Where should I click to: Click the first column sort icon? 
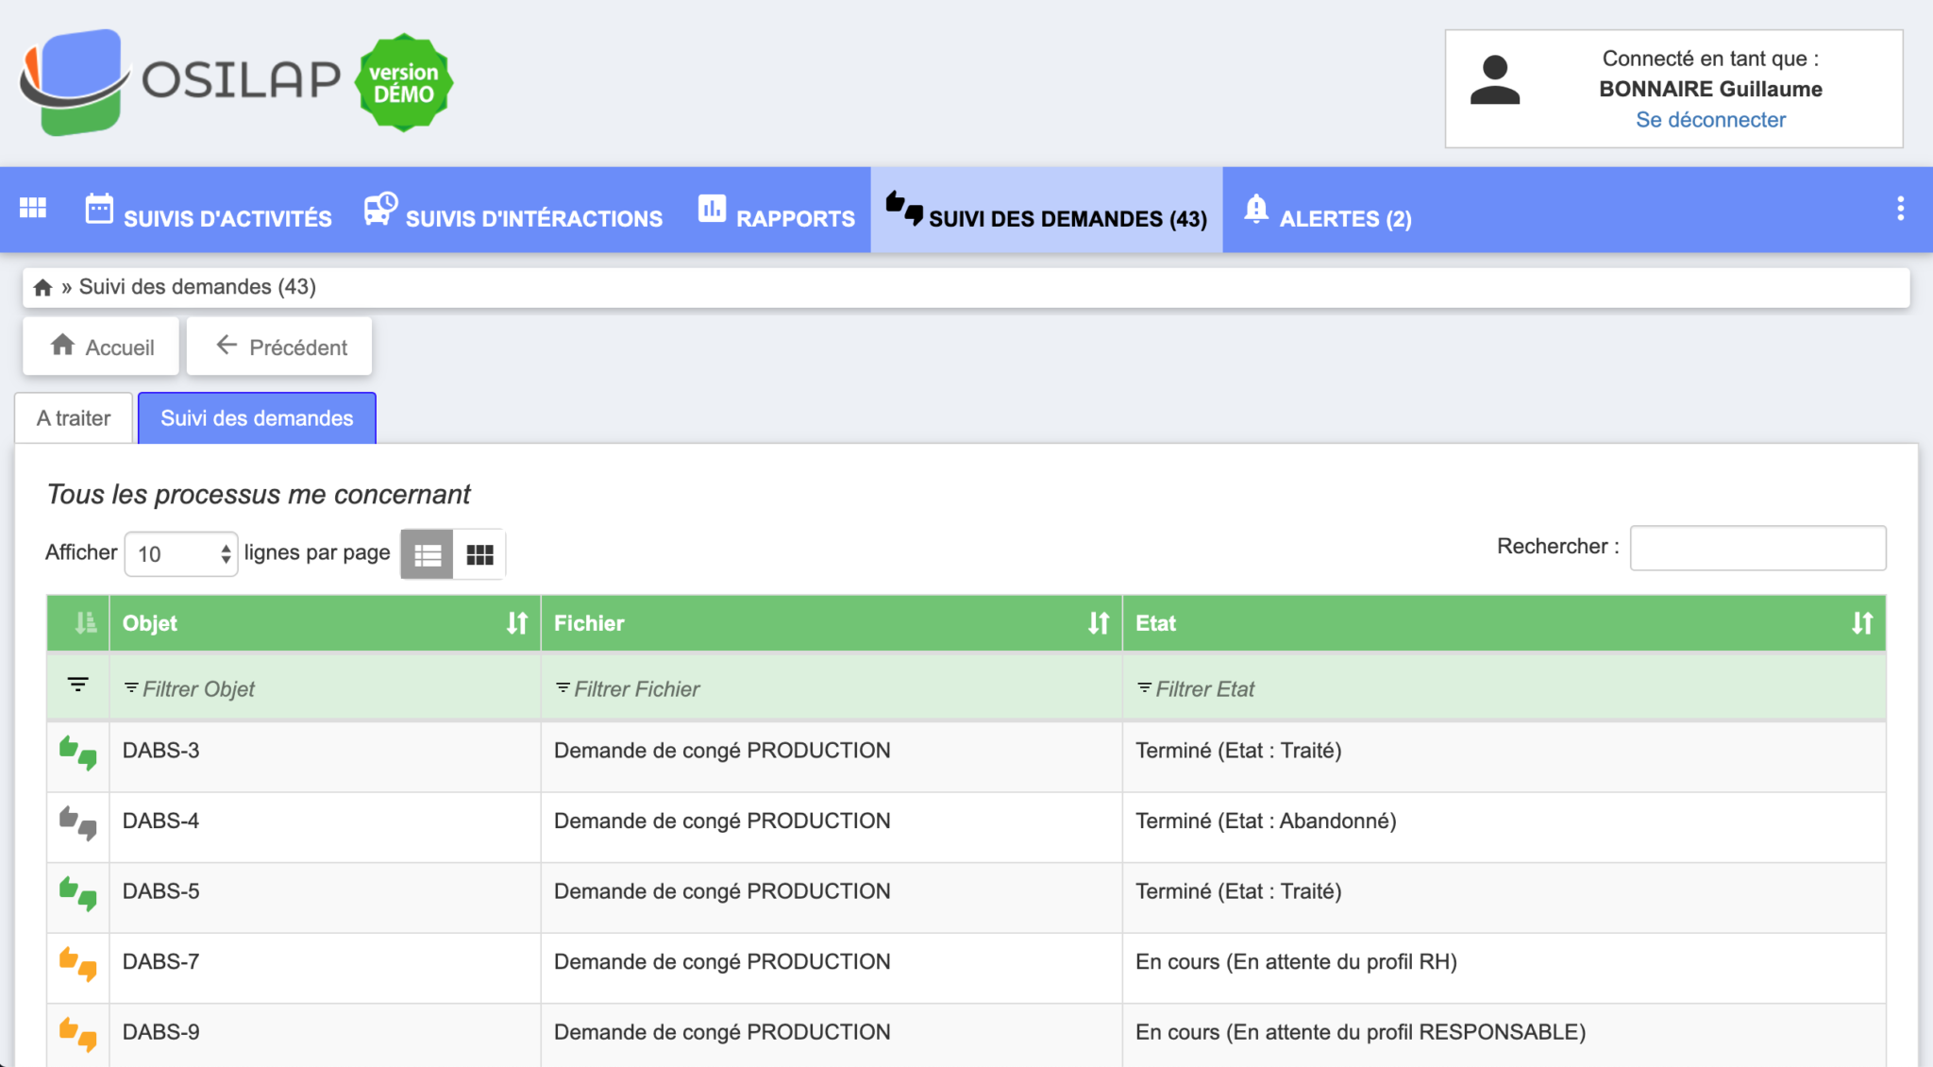(85, 623)
